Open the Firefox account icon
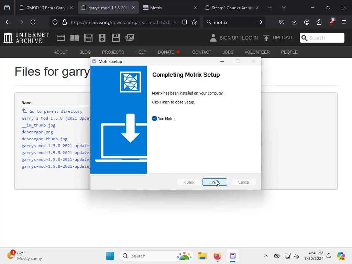Screen dimensions: 352x264 pos(307,22)
